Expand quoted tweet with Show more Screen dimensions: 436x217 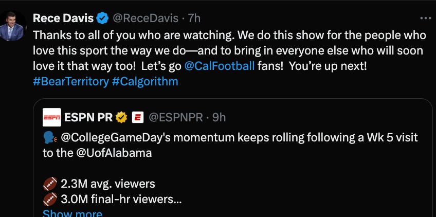click(72, 213)
